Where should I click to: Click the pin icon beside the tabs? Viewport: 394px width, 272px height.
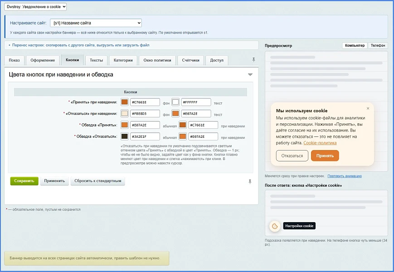(253, 60)
